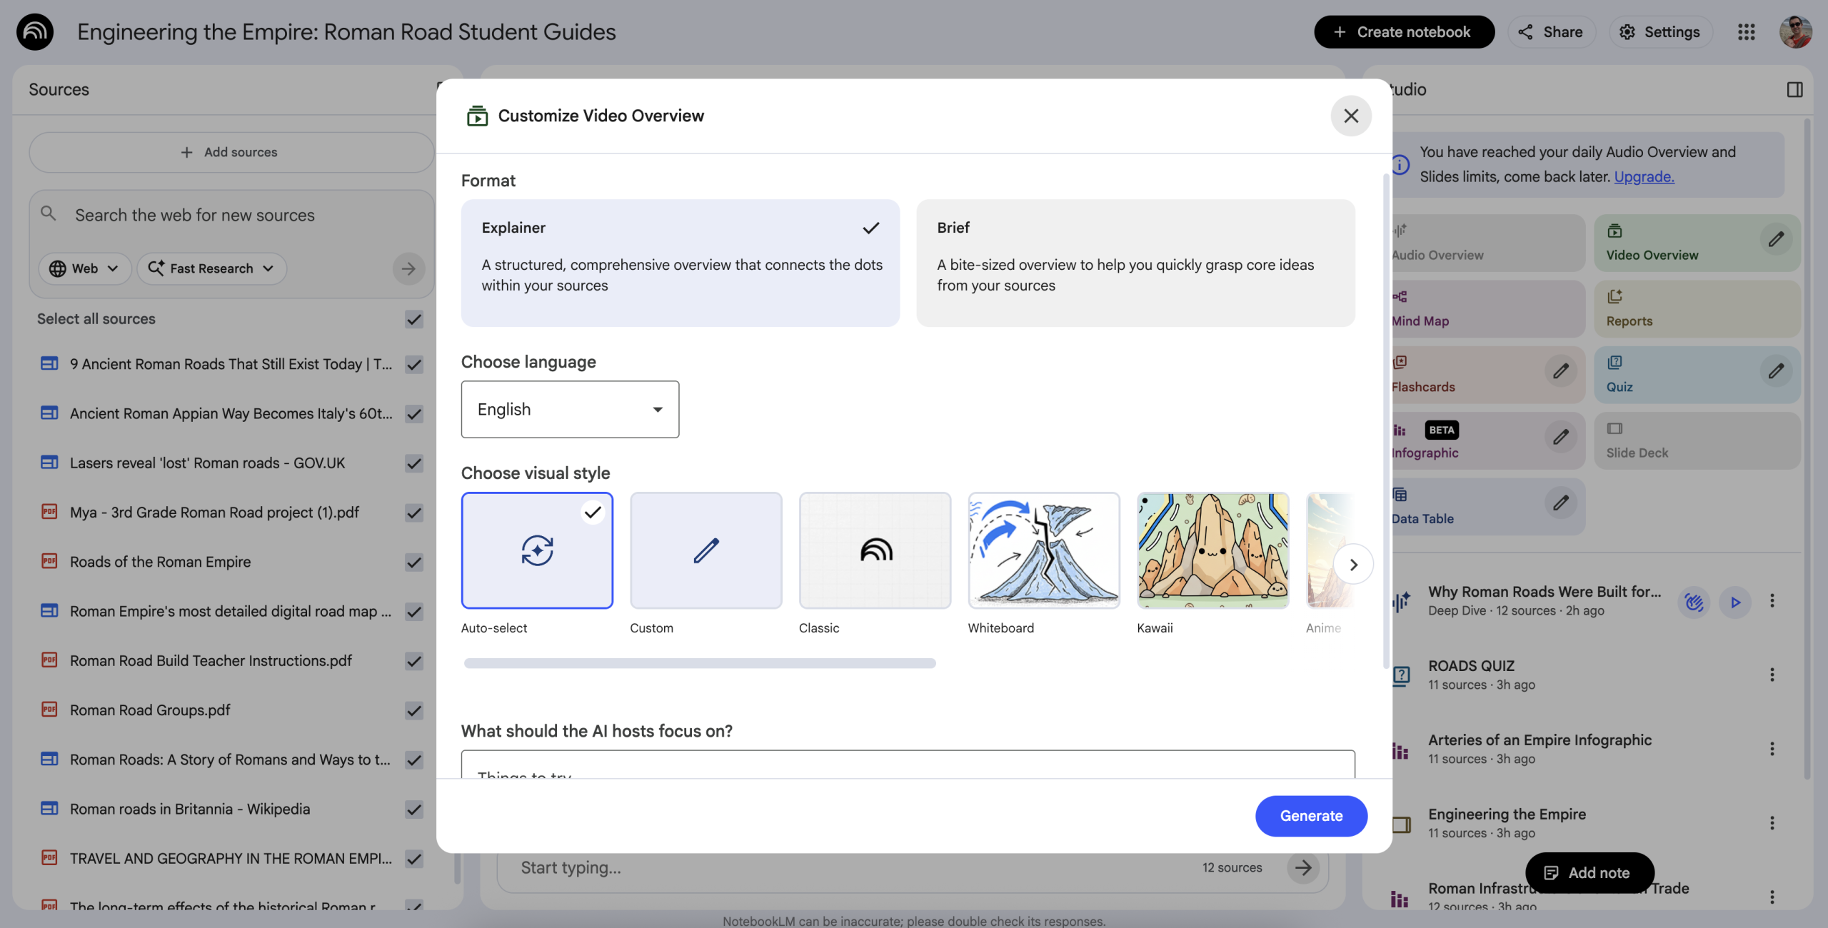This screenshot has width=1828, height=928.
Task: Click the edit pencil on Quiz tile
Action: (1776, 371)
